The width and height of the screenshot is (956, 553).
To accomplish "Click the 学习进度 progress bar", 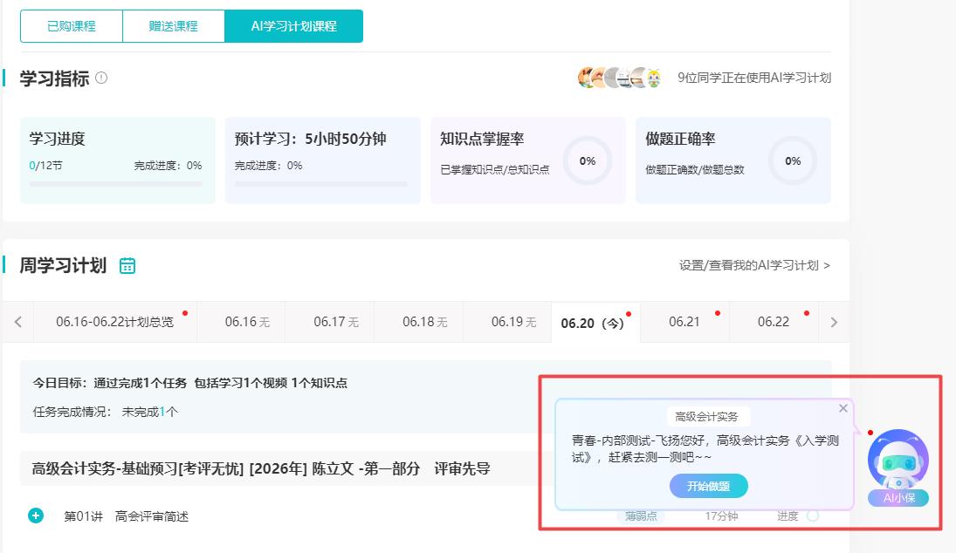I will coord(116,184).
